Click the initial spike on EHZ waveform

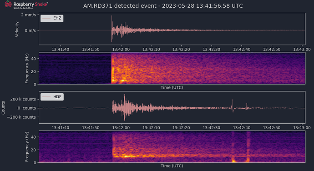coord(112,29)
